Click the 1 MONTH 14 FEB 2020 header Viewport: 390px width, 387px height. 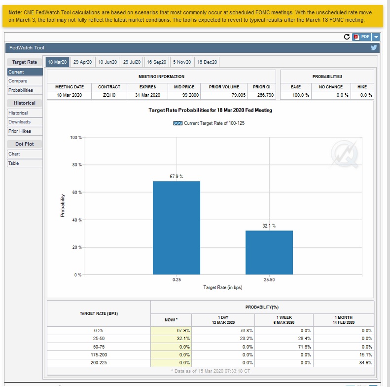pos(344,320)
